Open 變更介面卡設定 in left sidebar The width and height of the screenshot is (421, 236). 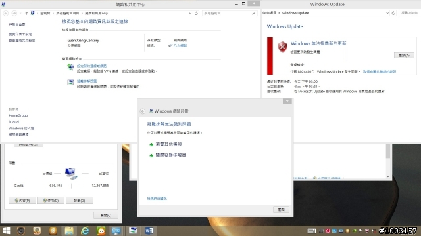[20, 34]
